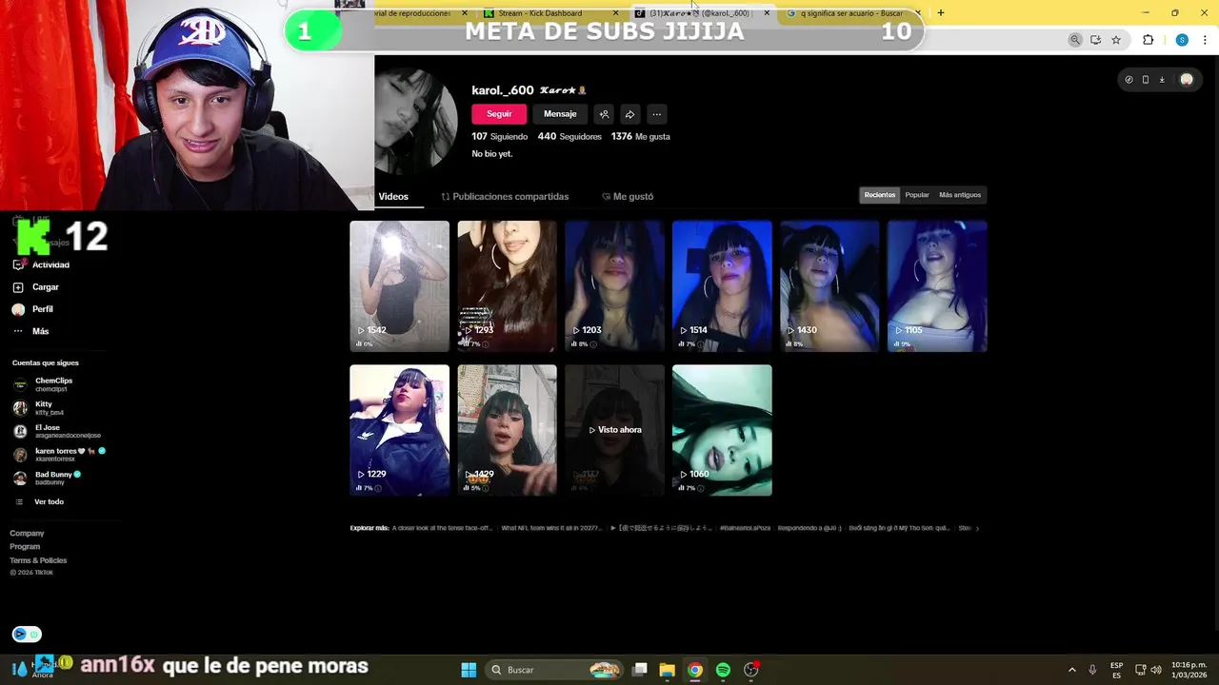Click the karol._600 profile picture

click(x=416, y=120)
